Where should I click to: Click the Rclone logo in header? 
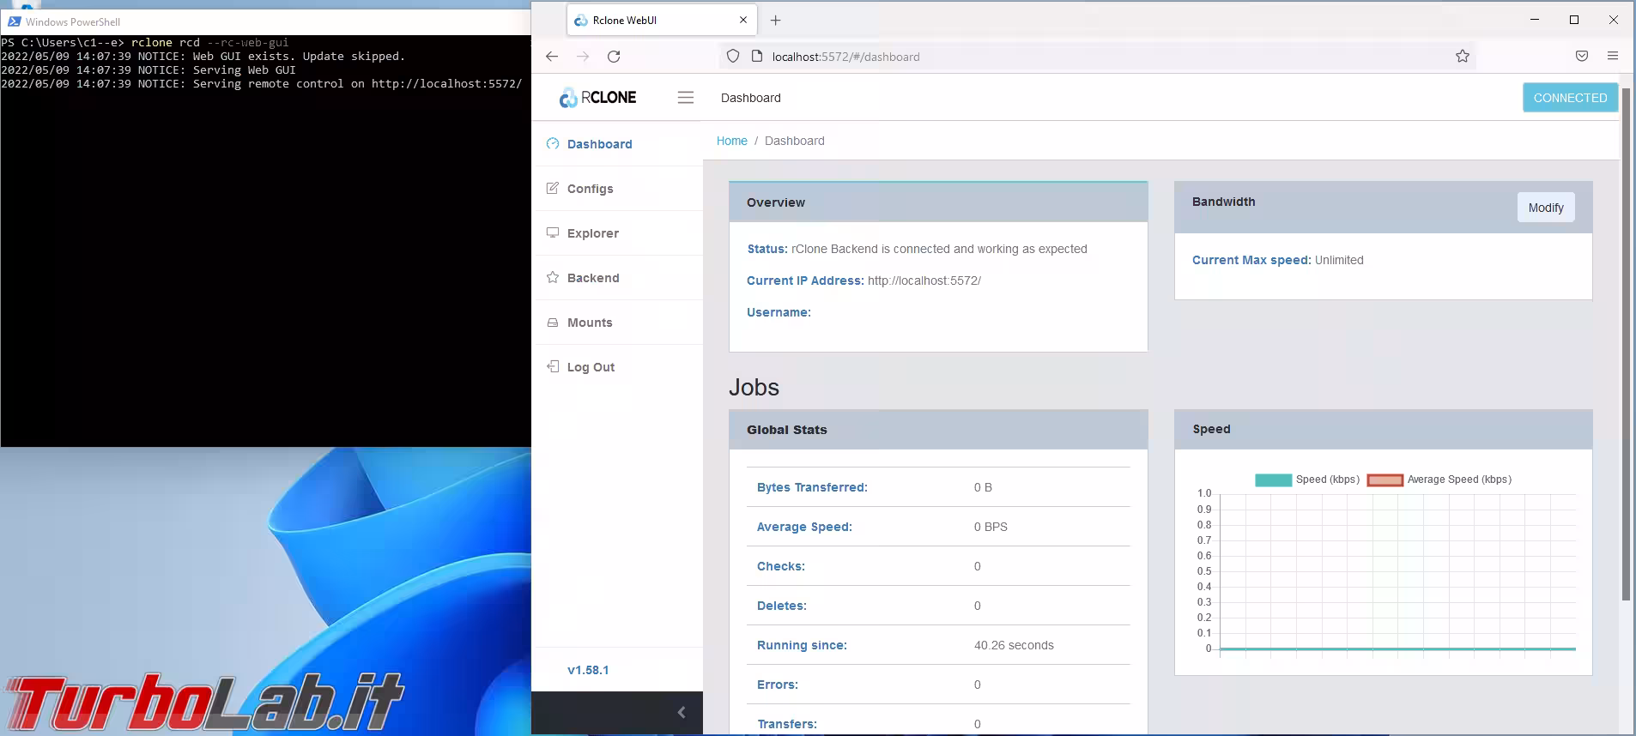tap(597, 98)
